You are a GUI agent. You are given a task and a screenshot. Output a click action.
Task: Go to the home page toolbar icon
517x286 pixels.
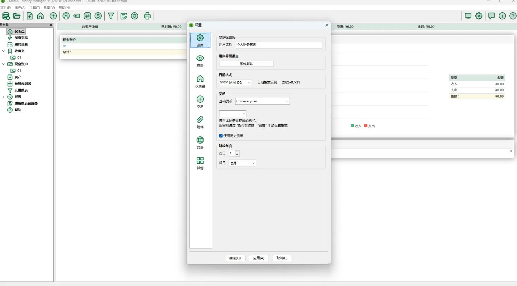tap(40, 16)
